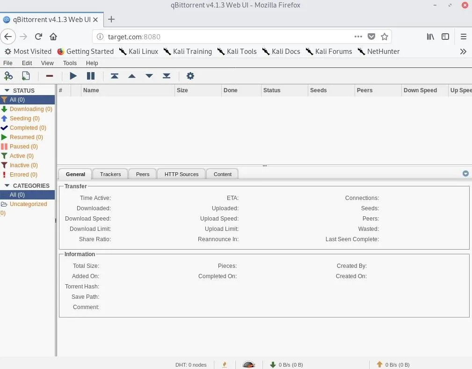Screen dimensions: 472x369
Task: Bookmark this page with the star icon
Action: click(385, 37)
